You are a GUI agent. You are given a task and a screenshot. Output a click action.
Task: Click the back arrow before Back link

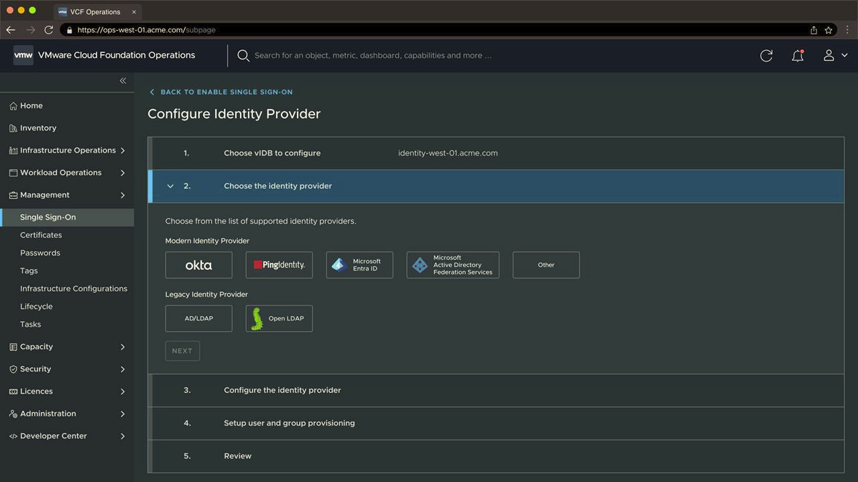coord(152,92)
